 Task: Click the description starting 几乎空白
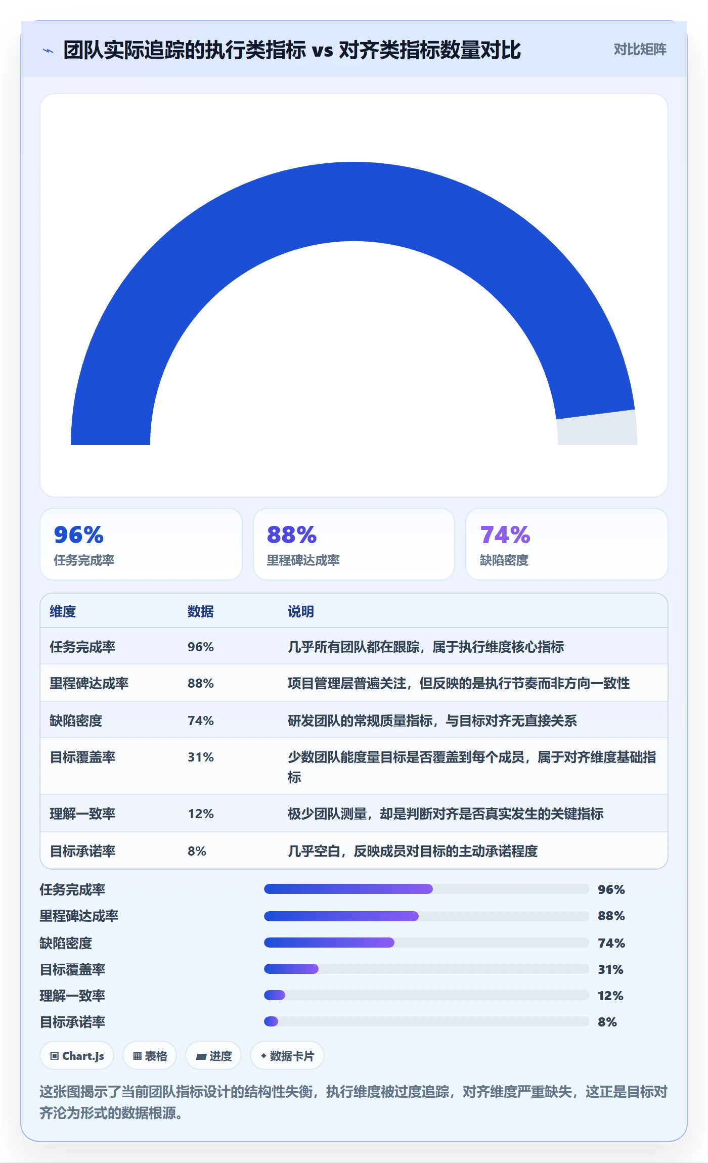(413, 851)
